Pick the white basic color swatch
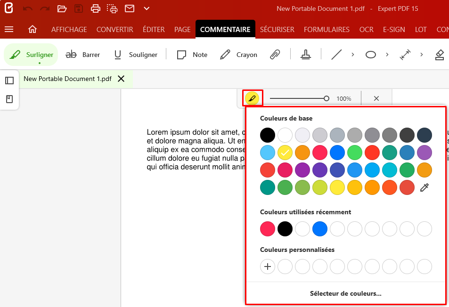The image size is (449, 307). click(285, 135)
